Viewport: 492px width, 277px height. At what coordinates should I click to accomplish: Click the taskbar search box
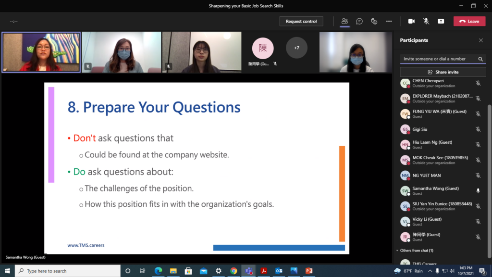pos(67,271)
